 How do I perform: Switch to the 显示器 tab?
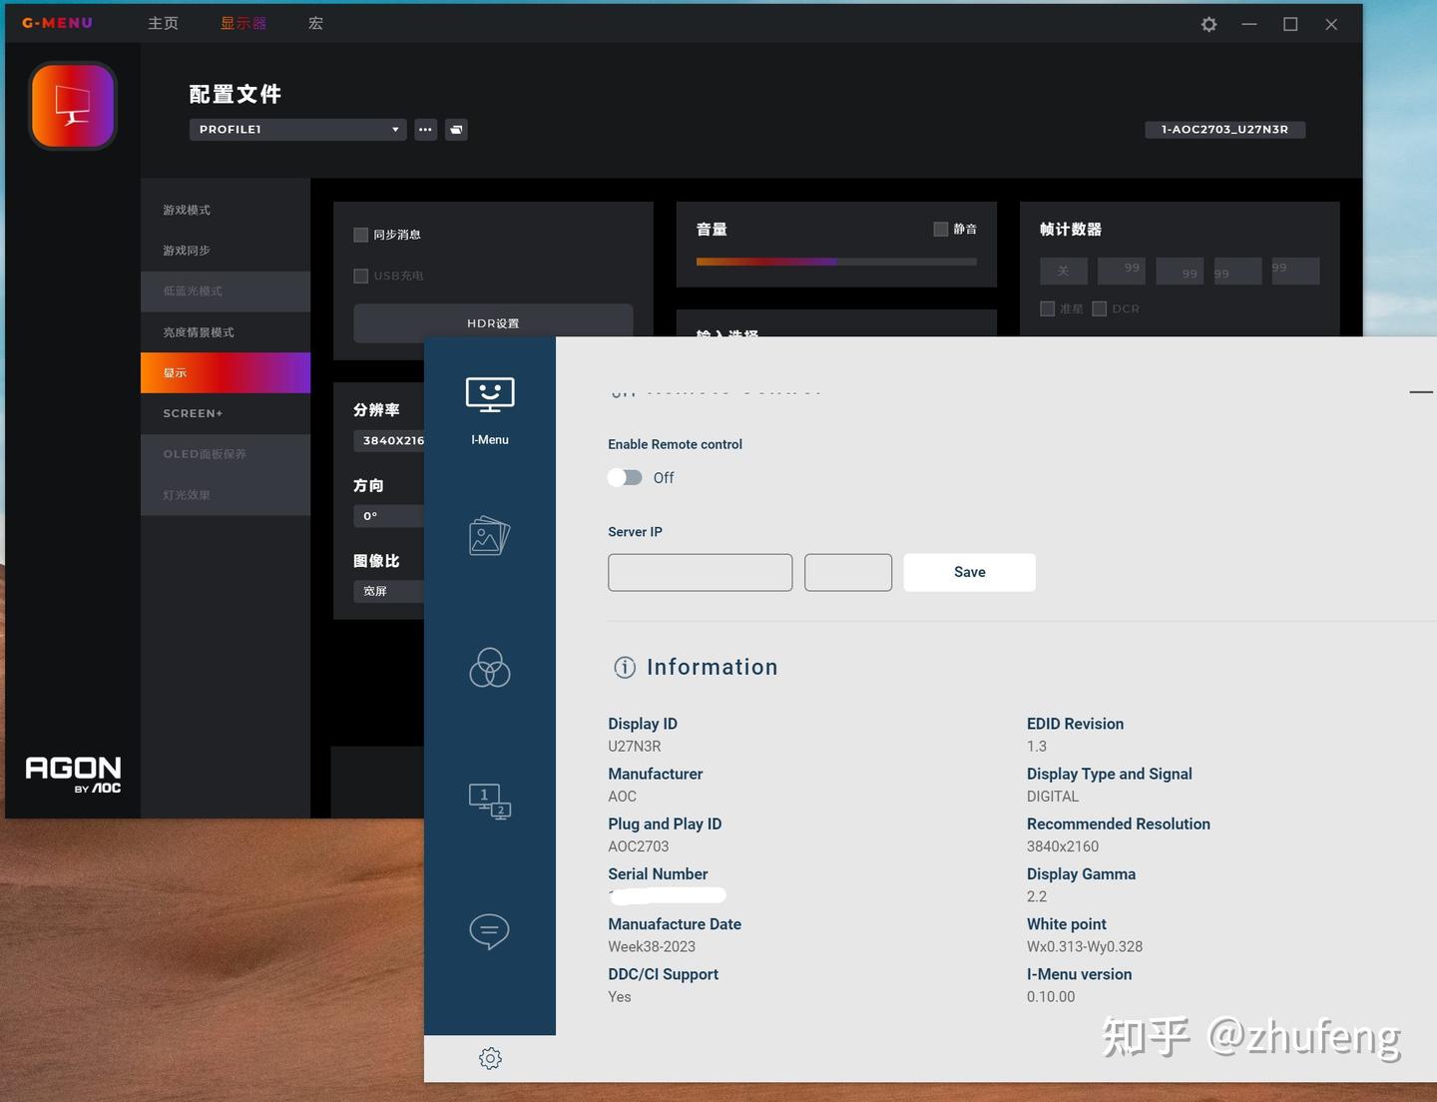[243, 23]
